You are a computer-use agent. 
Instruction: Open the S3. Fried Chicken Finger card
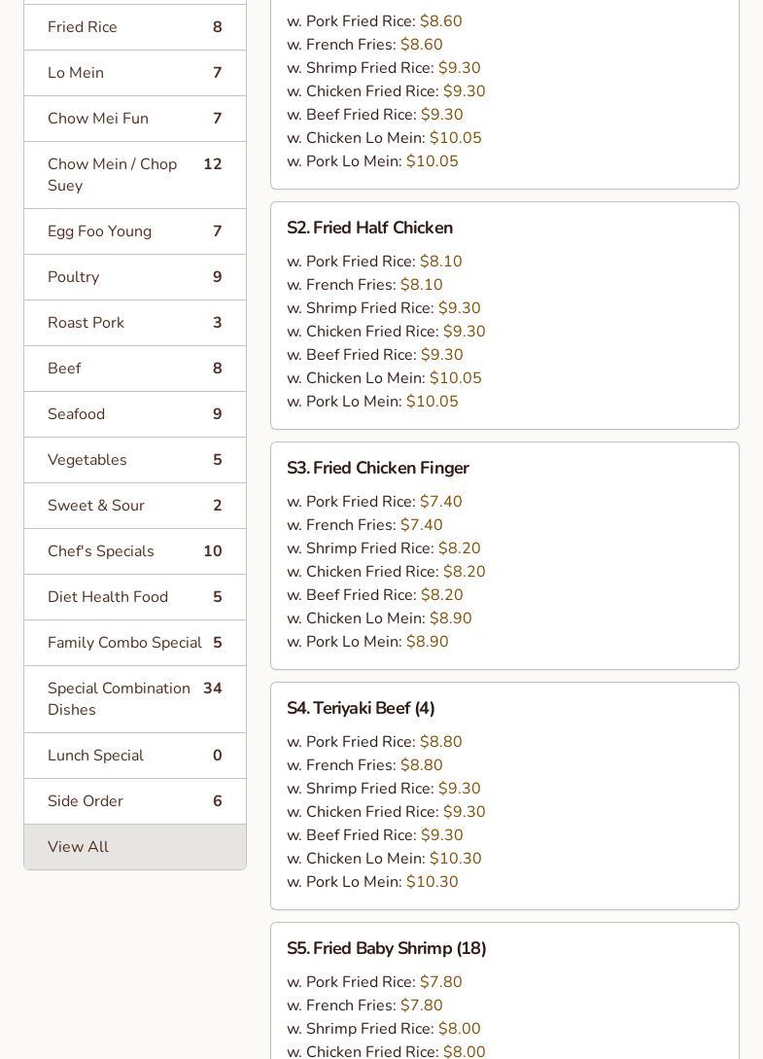pyautogui.click(x=377, y=468)
